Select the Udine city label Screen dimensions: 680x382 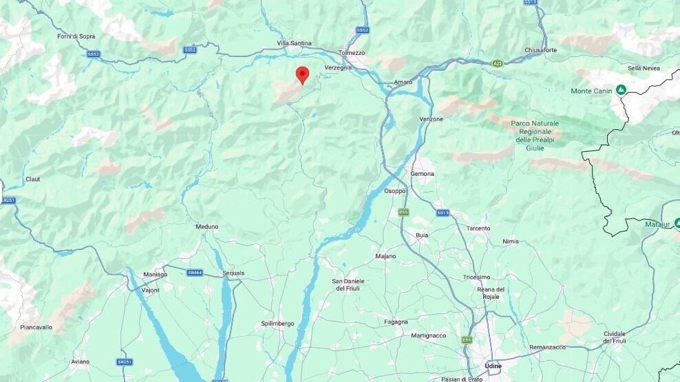(x=493, y=366)
